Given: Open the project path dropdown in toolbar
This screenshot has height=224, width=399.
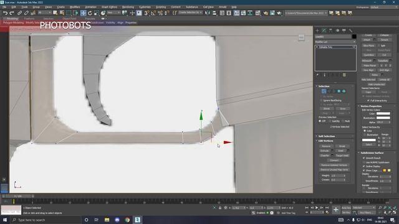Looking at the screenshot, I should point(306,13).
